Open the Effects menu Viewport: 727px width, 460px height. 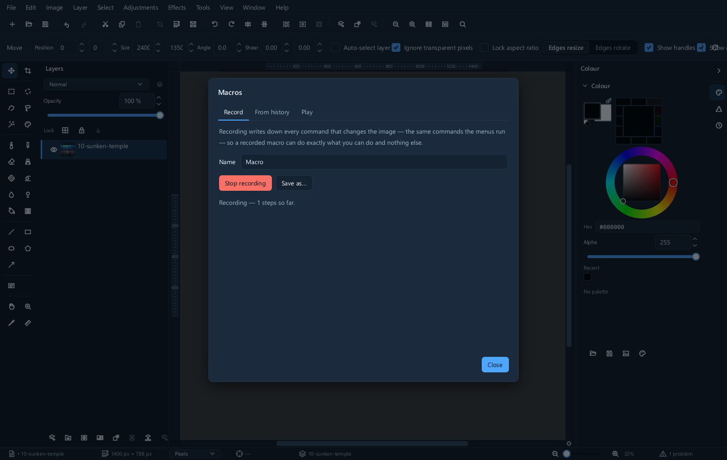pos(177,7)
